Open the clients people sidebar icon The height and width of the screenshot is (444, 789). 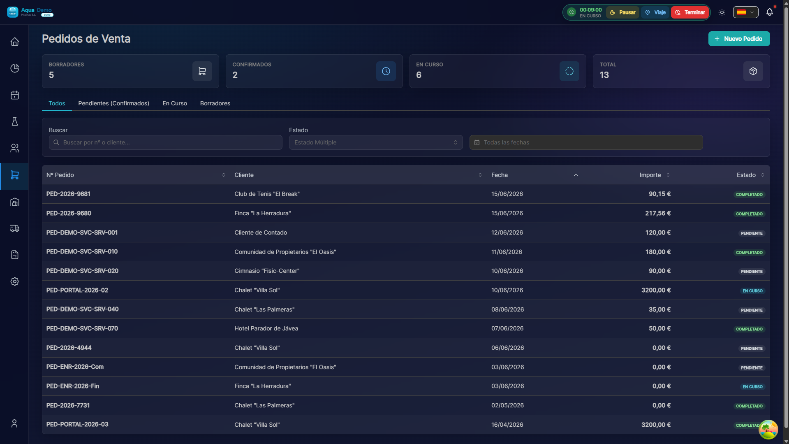(14, 148)
